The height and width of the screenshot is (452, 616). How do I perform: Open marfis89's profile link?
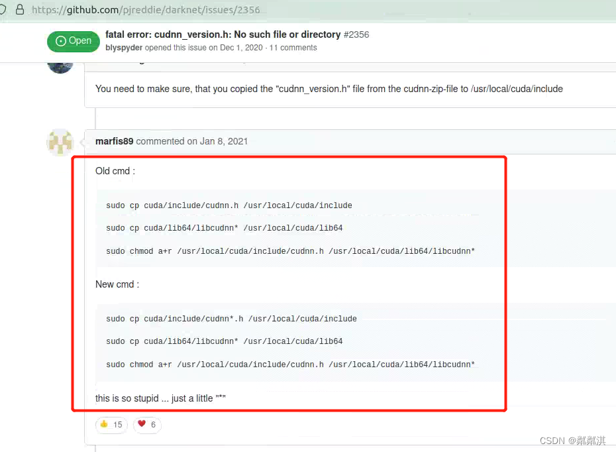(x=114, y=141)
